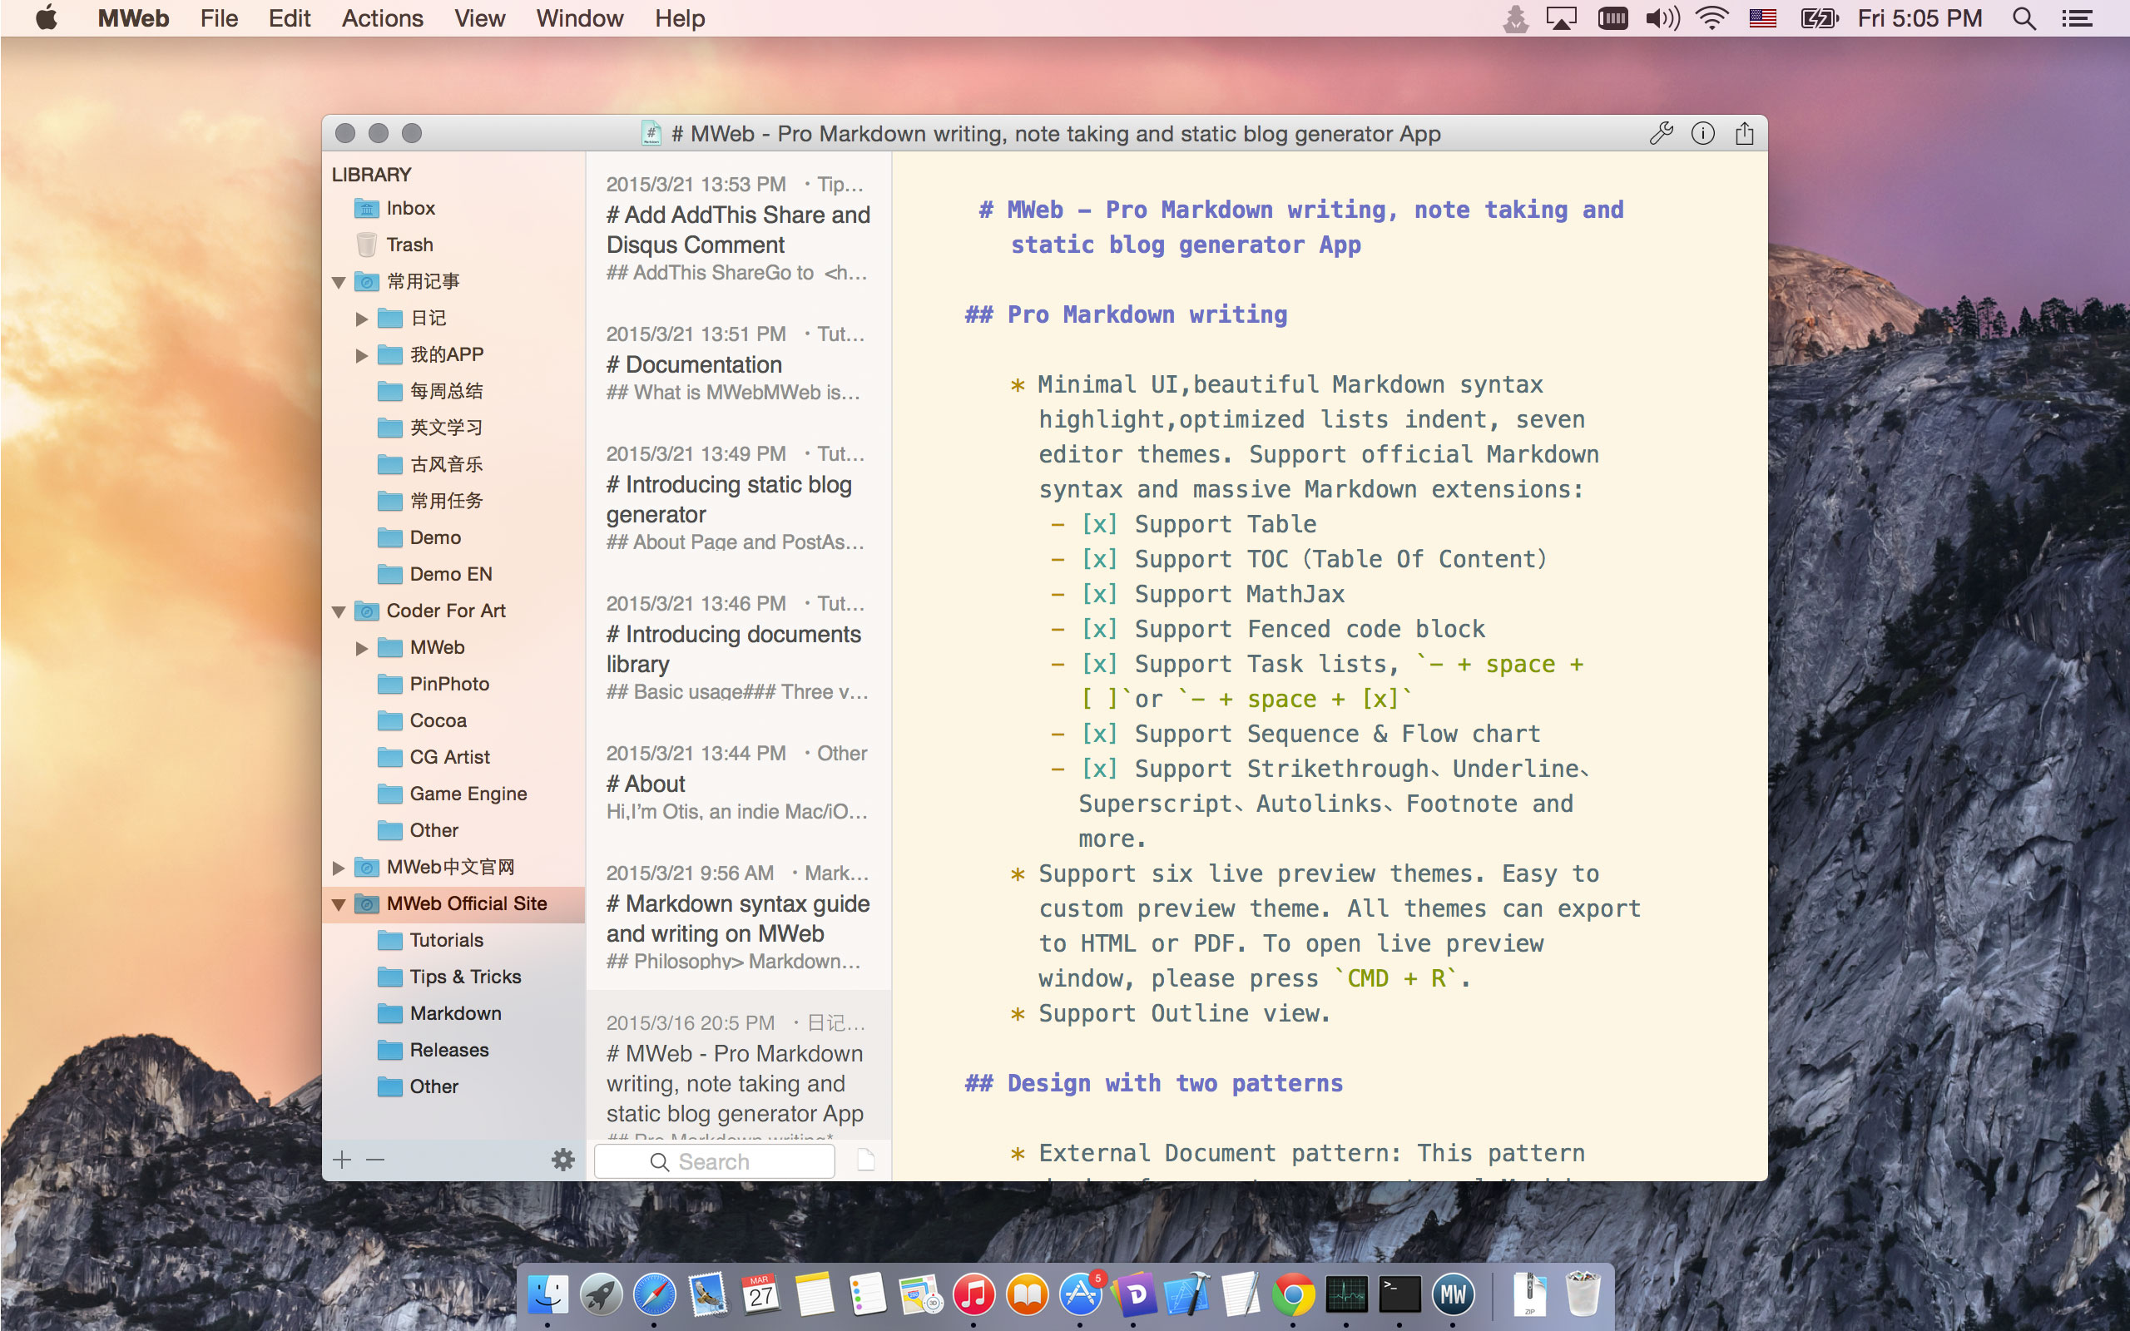Click the minus icon to remove category
Image resolution: width=2130 pixels, height=1331 pixels.
tap(375, 1160)
